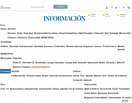This screenshot has height=103, width=132.
Task: Click the Benidorm weather sun icon
Action: pyautogui.click(x=118, y=15)
